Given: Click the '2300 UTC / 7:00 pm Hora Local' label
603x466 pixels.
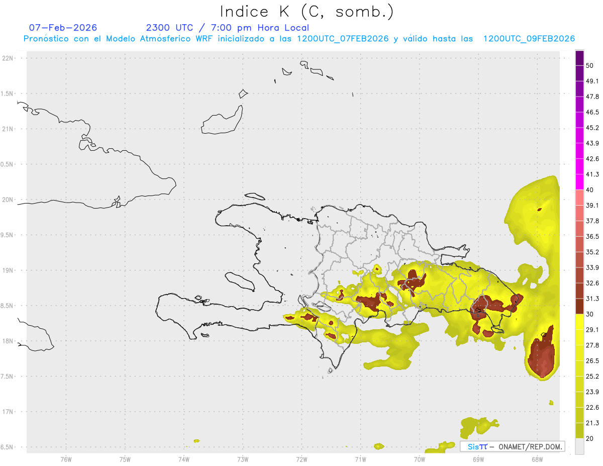Looking at the screenshot, I should (x=227, y=28).
